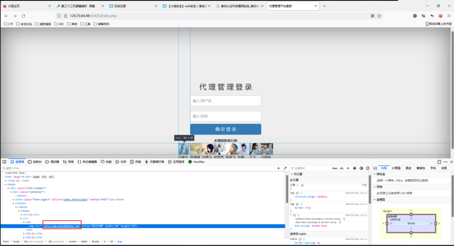The image size is (454, 246).
Task: Open devtools more options ellipsis
Action: (x=445, y=162)
